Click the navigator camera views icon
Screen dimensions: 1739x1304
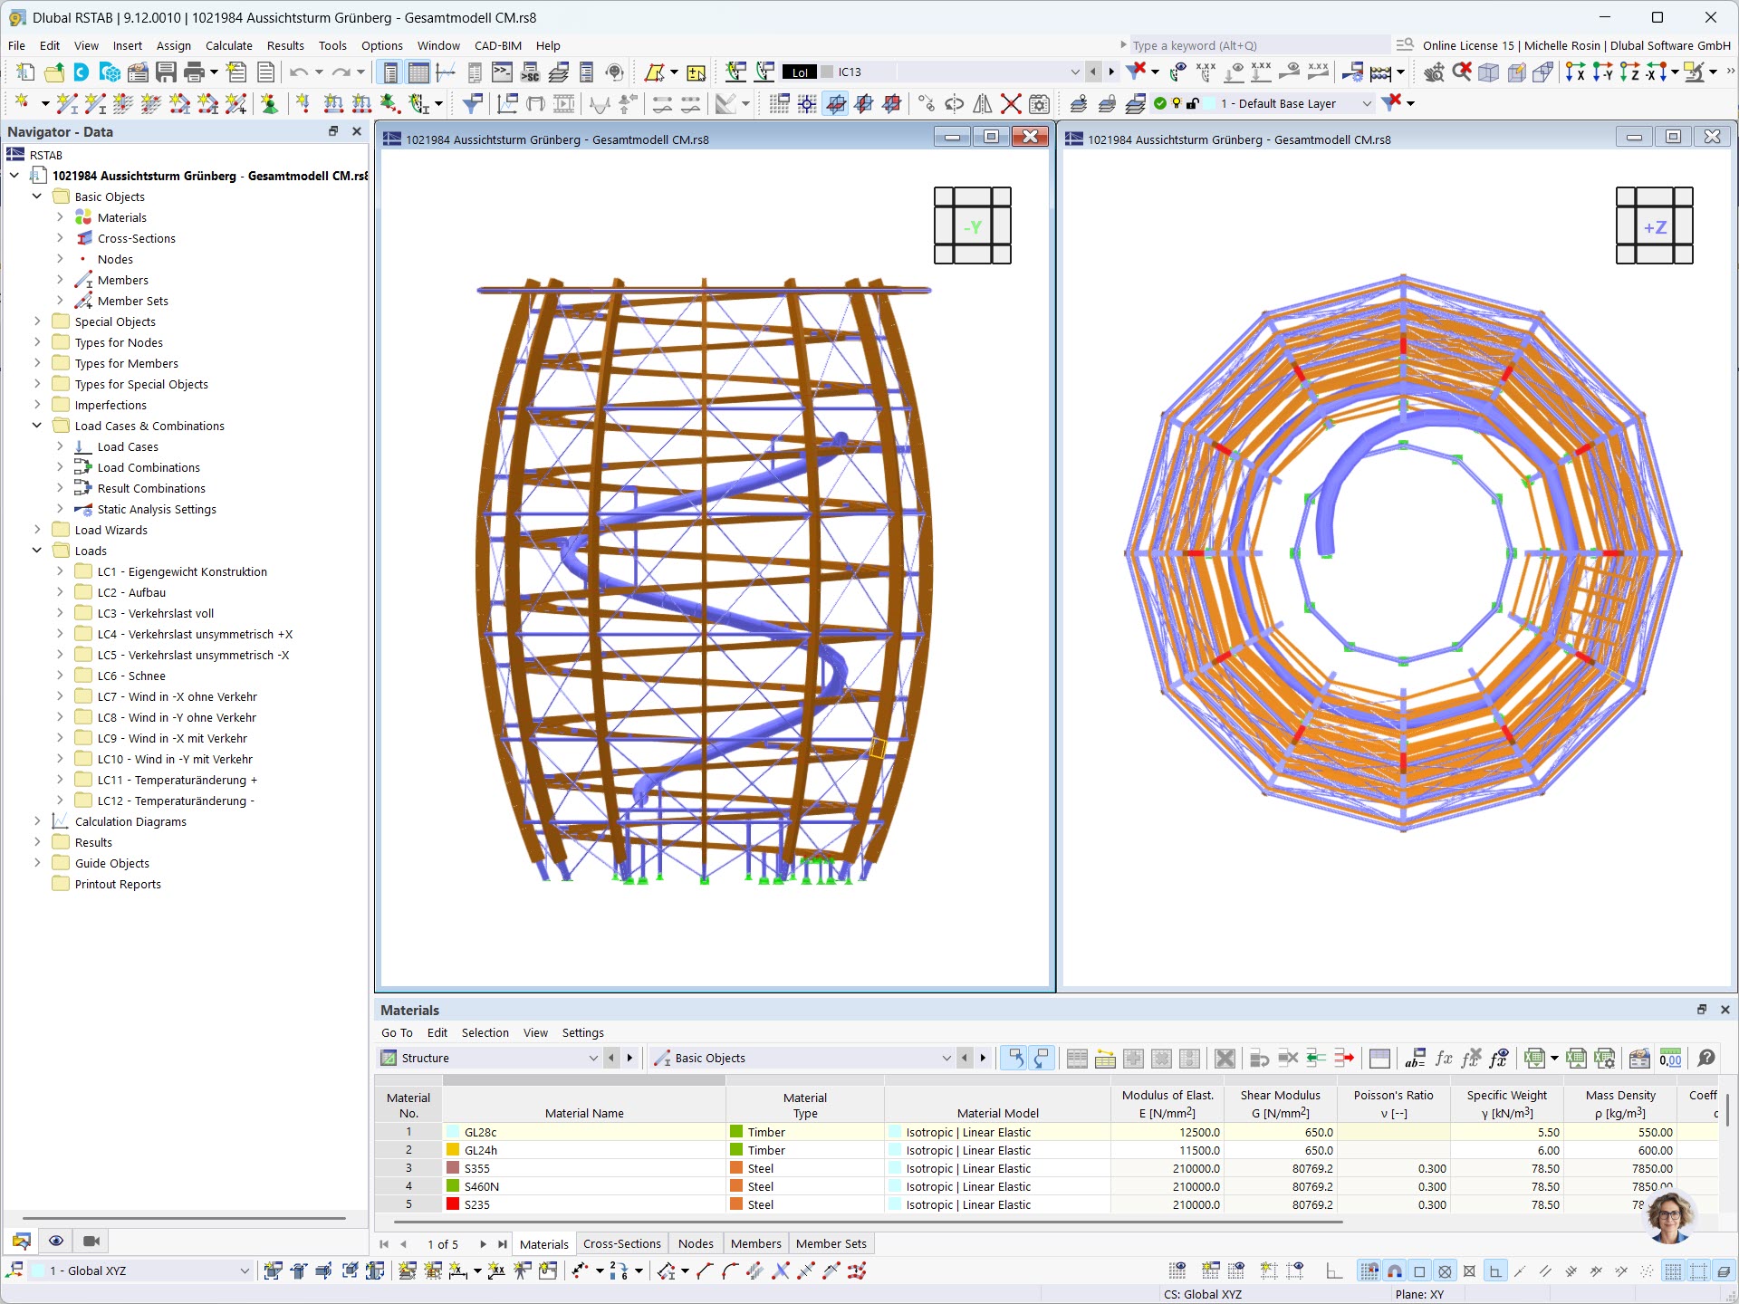coord(91,1241)
